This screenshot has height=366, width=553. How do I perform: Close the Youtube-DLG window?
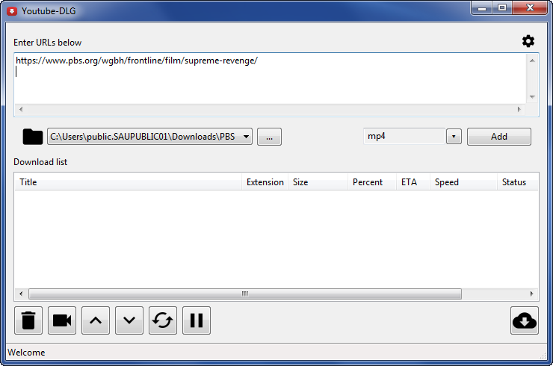(530, 8)
